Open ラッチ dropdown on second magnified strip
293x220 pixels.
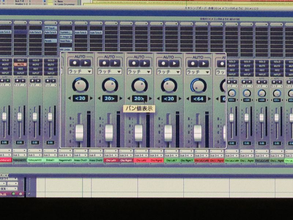110,71
